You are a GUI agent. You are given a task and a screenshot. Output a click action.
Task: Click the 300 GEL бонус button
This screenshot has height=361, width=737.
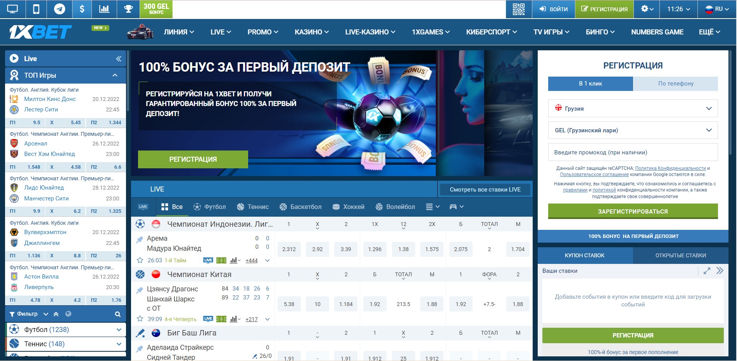point(156,9)
